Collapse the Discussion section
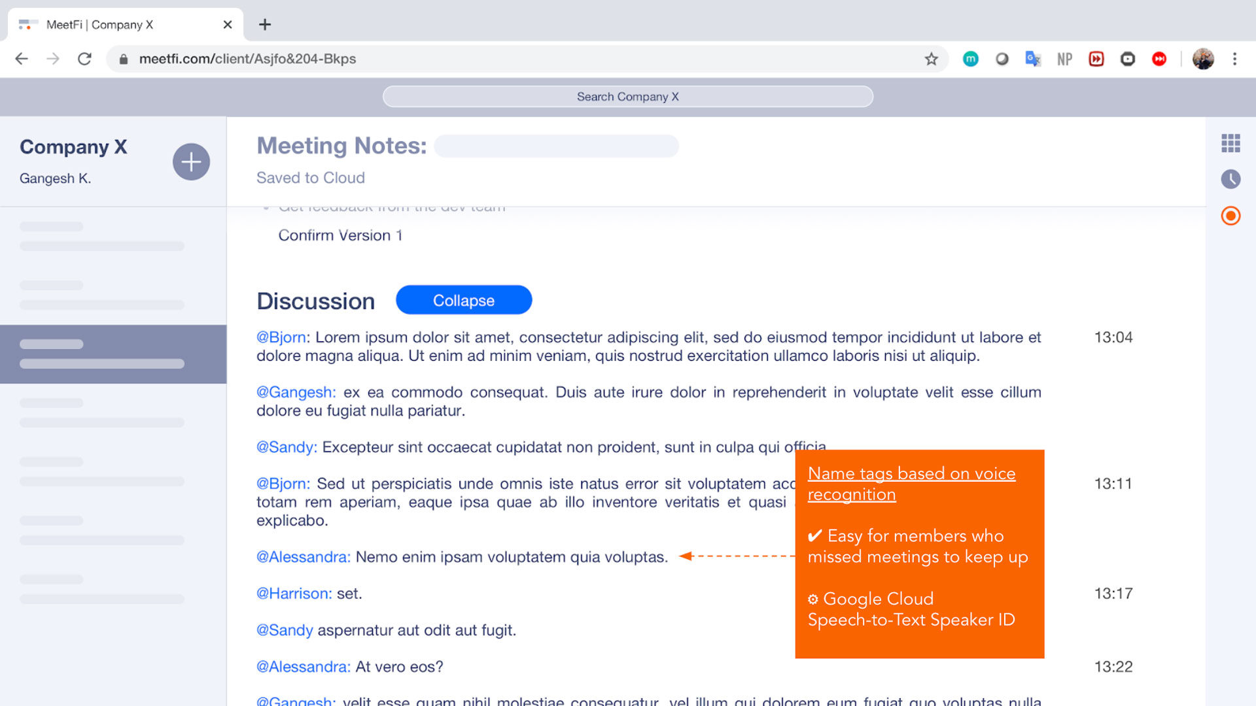 462,299
